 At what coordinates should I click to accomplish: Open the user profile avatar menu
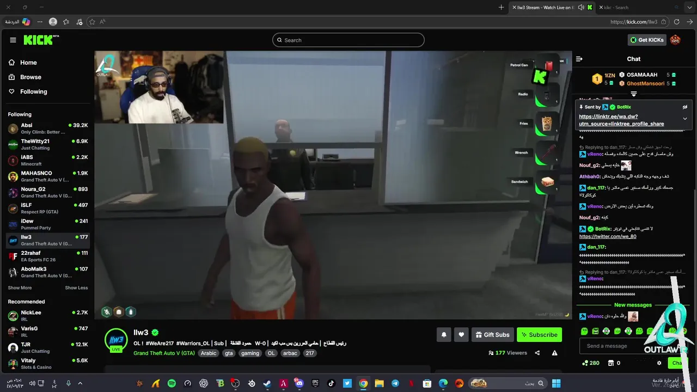[675, 40]
